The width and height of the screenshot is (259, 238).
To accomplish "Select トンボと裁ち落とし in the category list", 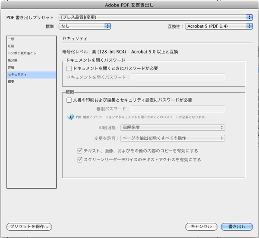I will (x=32, y=53).
